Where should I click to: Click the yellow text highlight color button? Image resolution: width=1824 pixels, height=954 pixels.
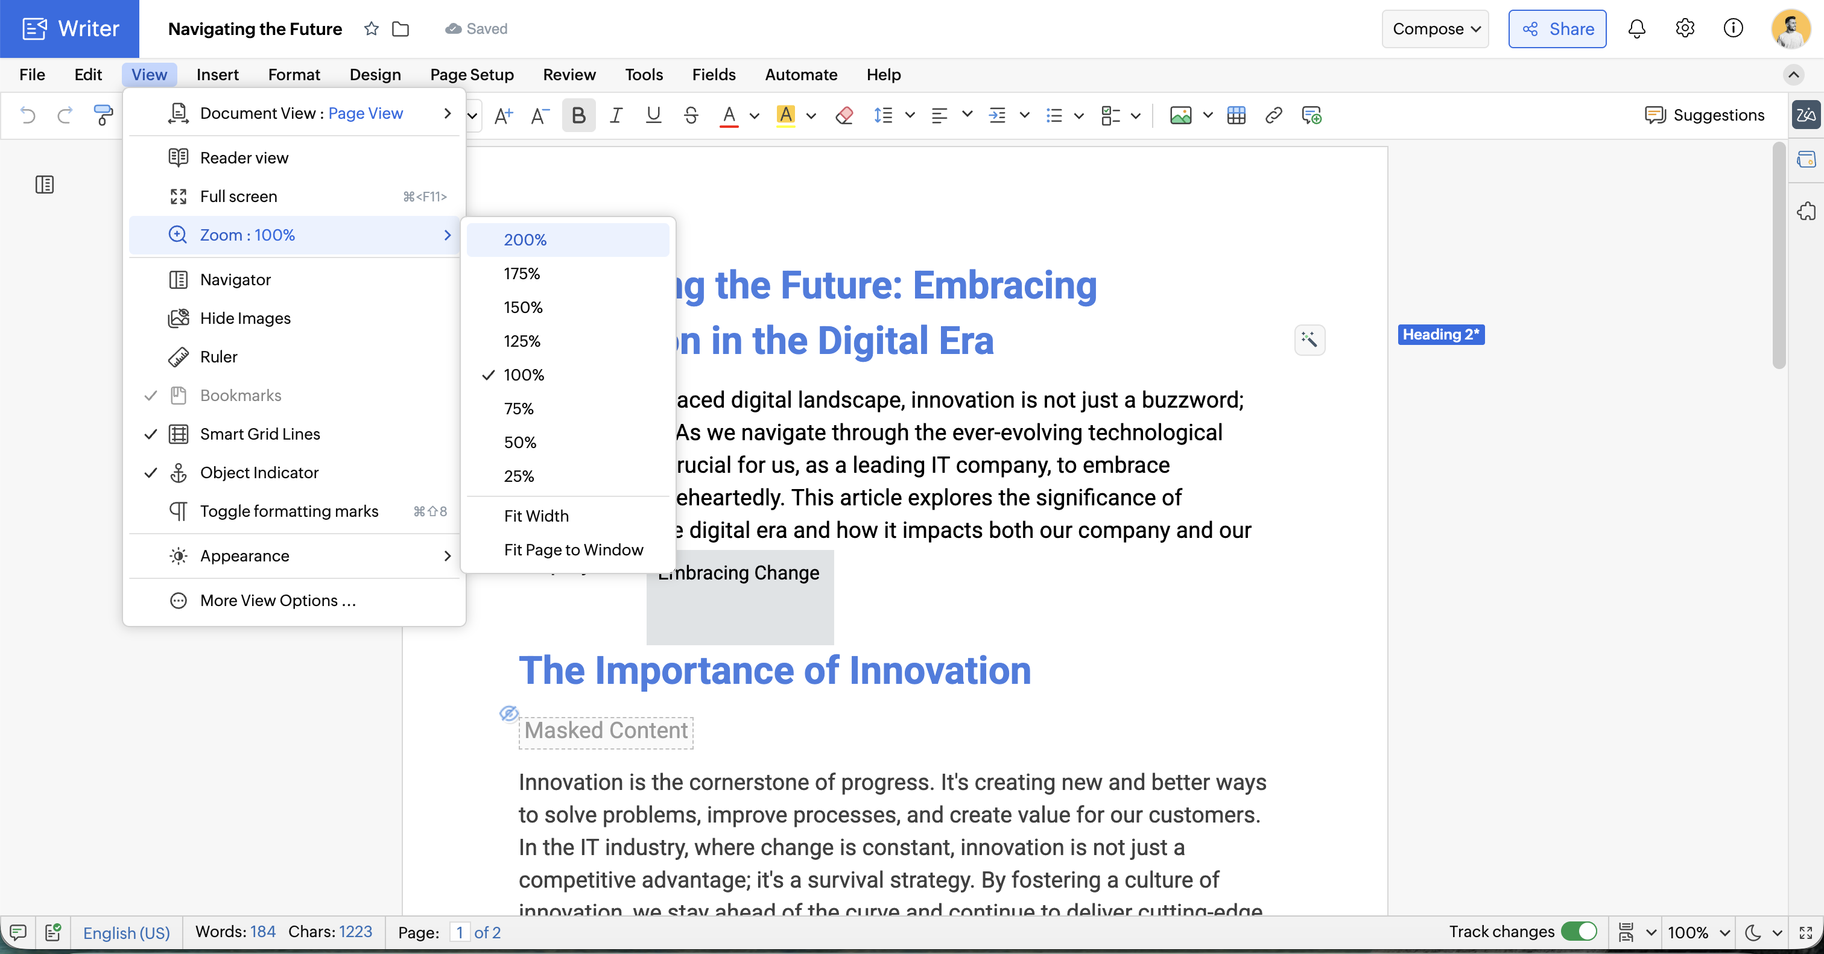pos(786,115)
